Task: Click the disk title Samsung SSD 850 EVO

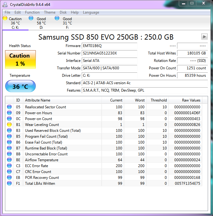Action: (x=106, y=37)
